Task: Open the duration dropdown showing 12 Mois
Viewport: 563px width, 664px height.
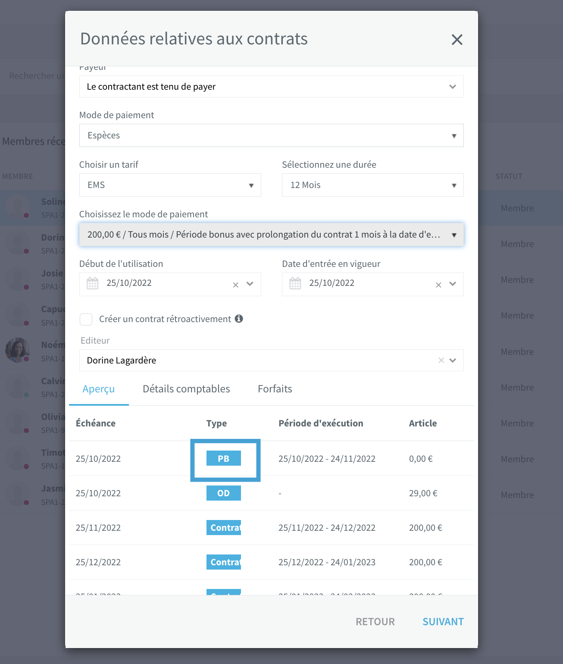Action: [372, 185]
